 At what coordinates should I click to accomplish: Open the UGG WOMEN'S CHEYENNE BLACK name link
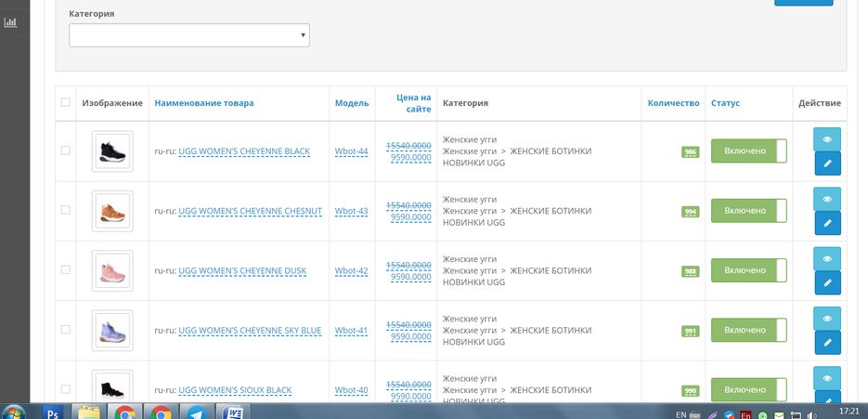coord(244,151)
